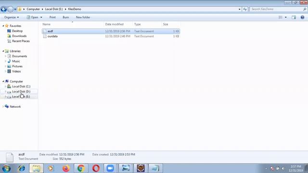Open the Videos library

coord(16,72)
